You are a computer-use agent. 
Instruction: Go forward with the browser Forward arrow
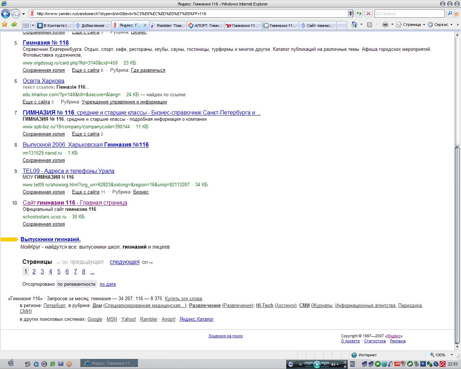(15, 14)
